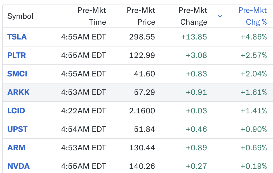Select NVDA pre-market price 140.26 cell
The image size is (273, 173).
pos(142,166)
